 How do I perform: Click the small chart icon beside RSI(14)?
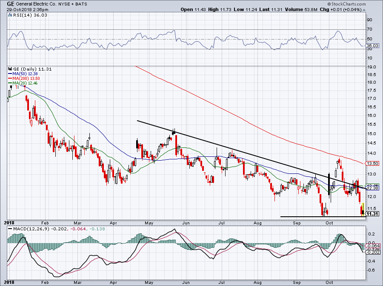pyautogui.click(x=10, y=15)
